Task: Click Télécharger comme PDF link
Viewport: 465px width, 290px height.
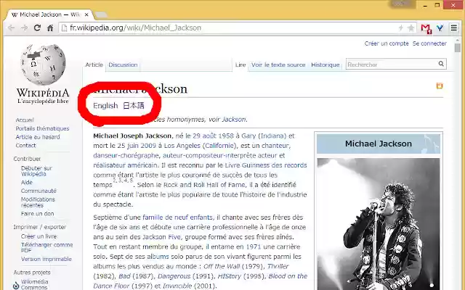Action: point(46,247)
